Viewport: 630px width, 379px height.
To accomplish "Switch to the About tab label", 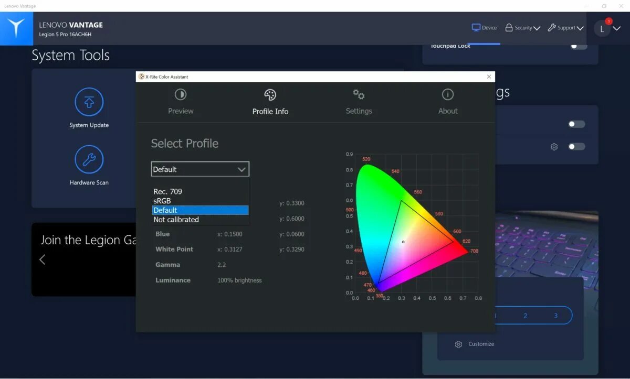I will [448, 111].
